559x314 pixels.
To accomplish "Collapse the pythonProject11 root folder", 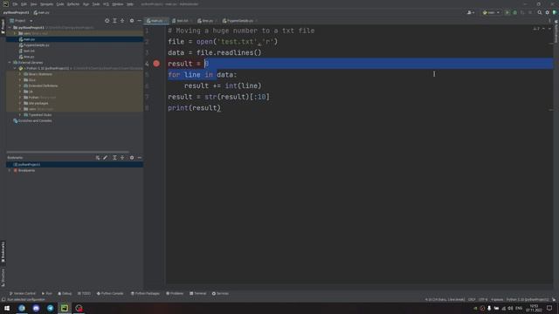I will tap(10, 27).
